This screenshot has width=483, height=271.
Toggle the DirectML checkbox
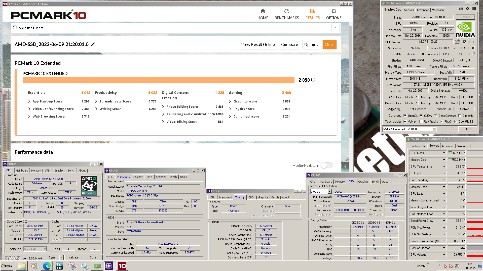(460, 116)
